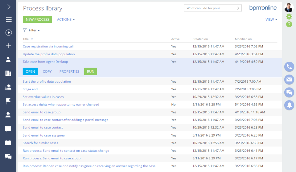The width and height of the screenshot is (296, 172).
Task: Click the plus quick-add icon in sidebar
Action: pos(9,46)
